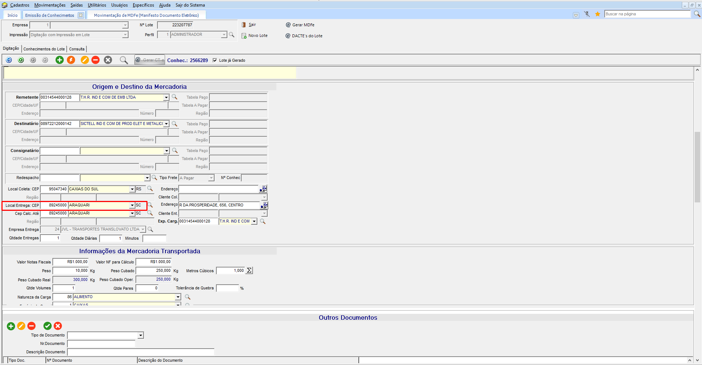Open the Início tab

coord(12,15)
